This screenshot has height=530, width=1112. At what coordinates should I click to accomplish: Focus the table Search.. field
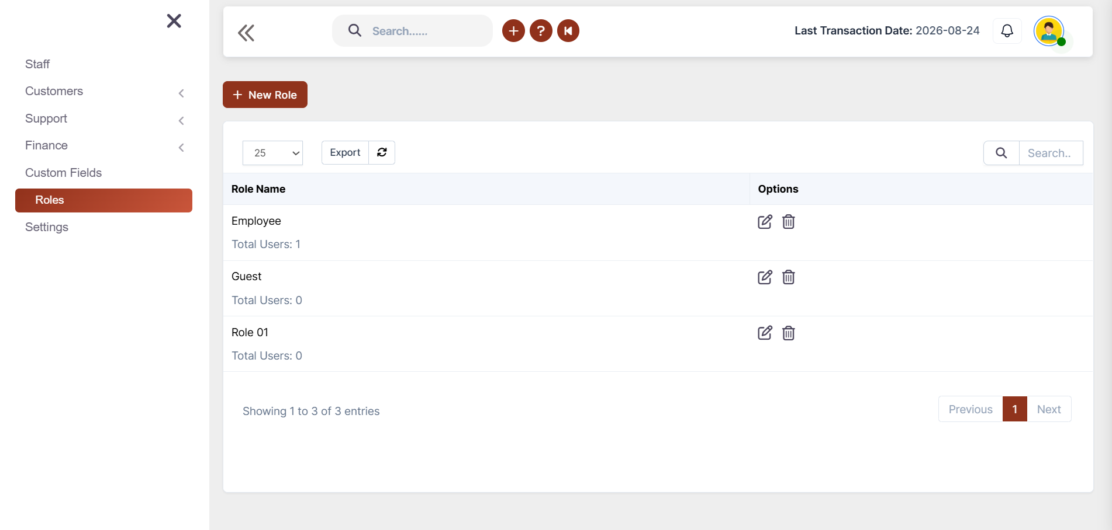pos(1051,153)
